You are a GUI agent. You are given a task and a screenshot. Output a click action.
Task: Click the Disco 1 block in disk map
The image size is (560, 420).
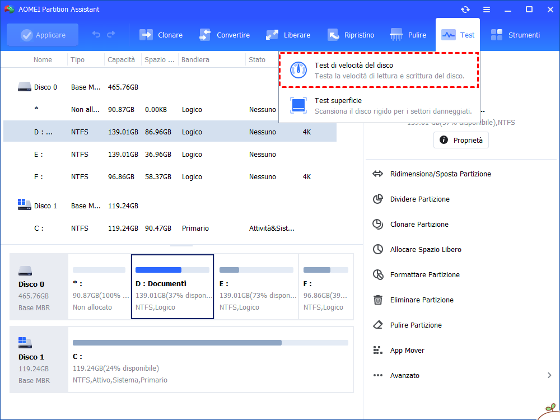(x=39, y=360)
